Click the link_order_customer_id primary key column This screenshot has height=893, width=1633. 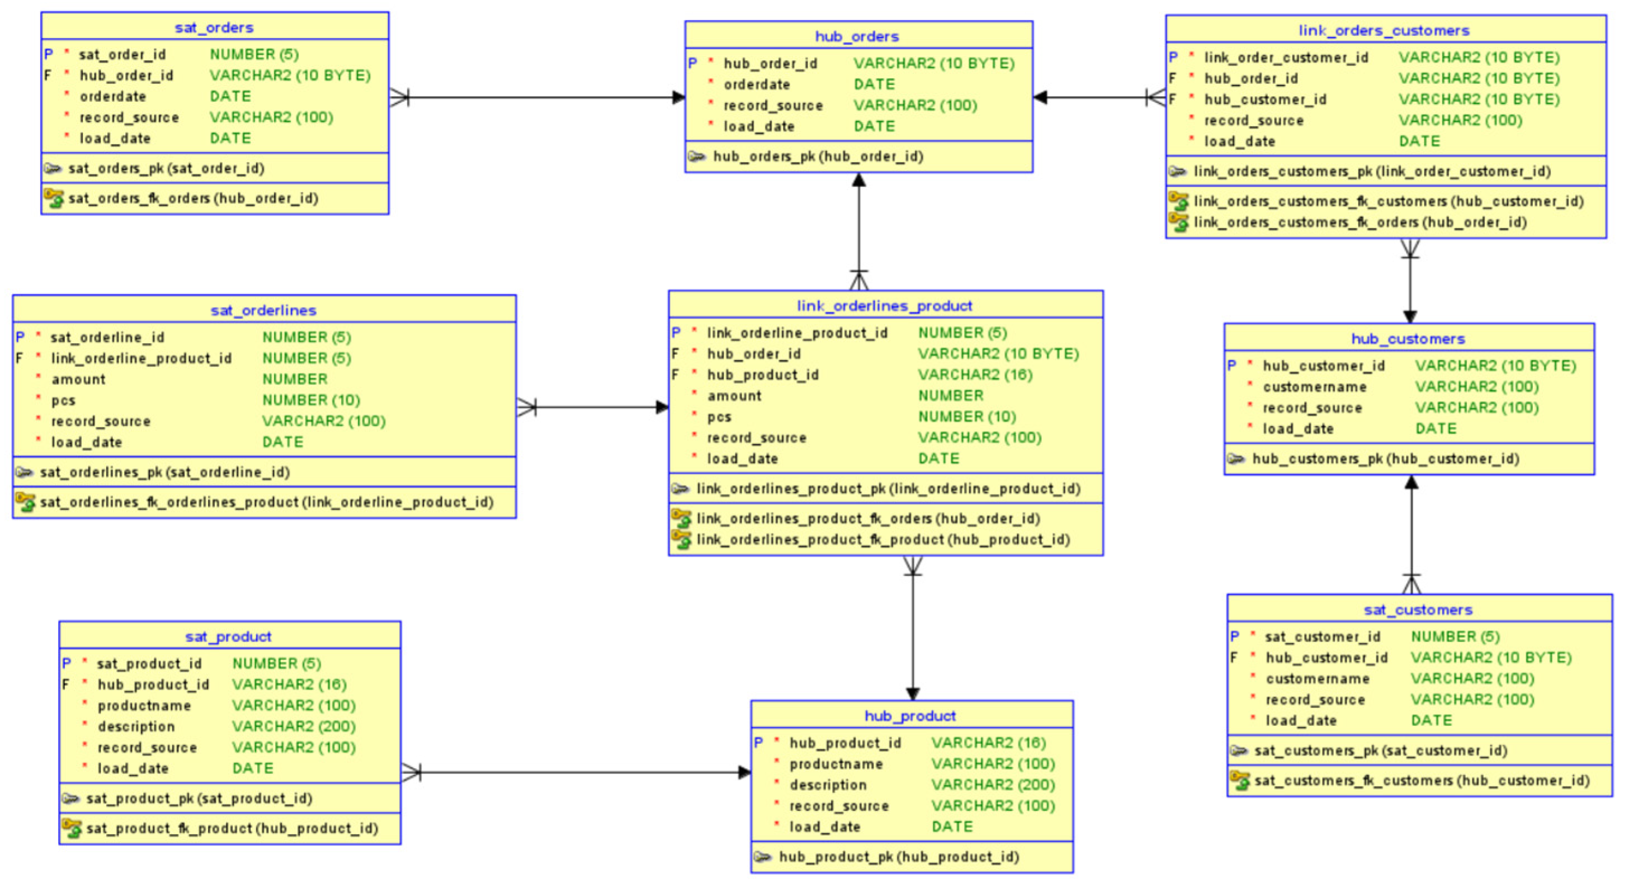[1286, 58]
